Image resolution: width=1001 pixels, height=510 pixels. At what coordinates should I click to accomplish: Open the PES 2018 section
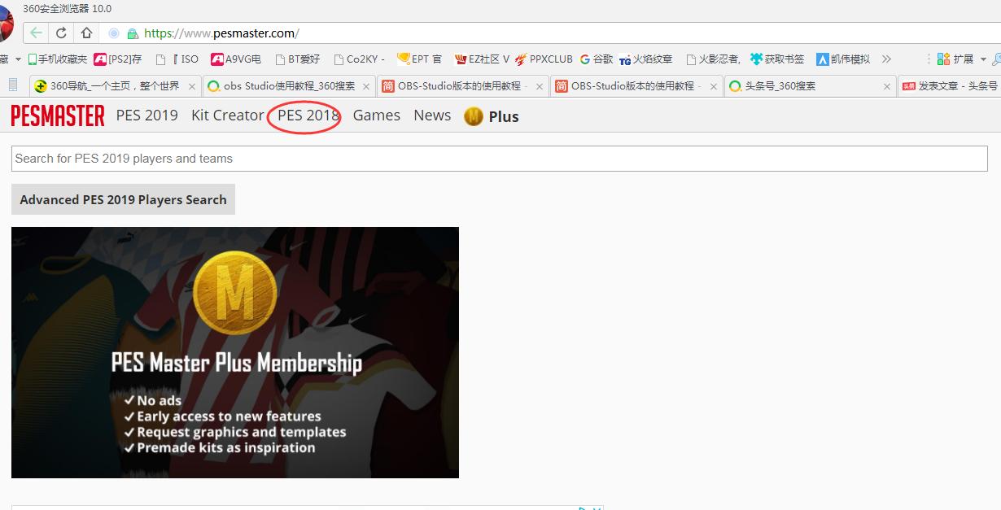308,116
